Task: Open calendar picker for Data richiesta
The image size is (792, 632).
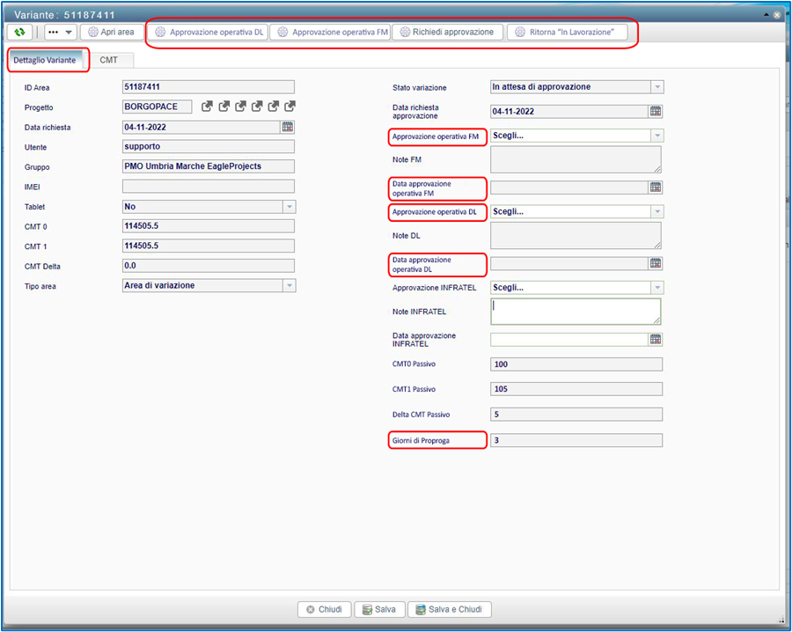Action: tap(288, 127)
